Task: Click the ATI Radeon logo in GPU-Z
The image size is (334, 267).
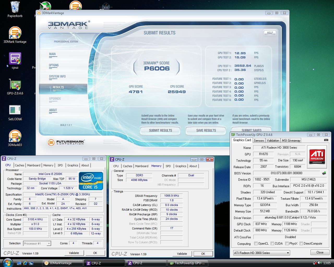Action: pyautogui.click(x=317, y=156)
